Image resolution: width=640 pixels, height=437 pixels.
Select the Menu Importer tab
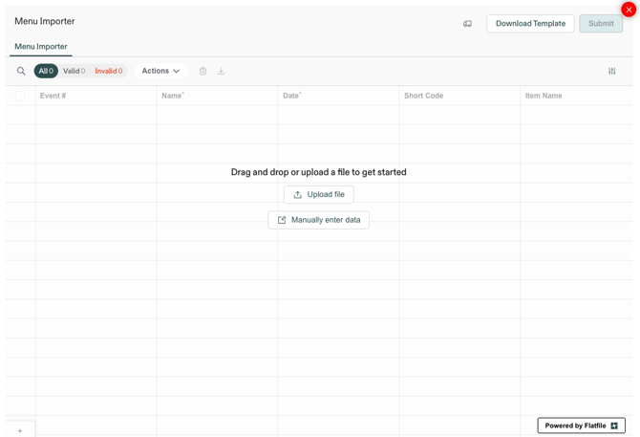41,46
